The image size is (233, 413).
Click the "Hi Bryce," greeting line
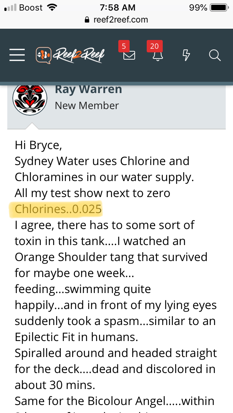[x=39, y=145]
